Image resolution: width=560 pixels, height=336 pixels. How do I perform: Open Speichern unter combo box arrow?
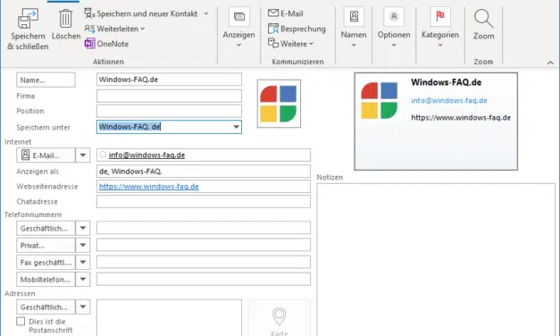[236, 127]
